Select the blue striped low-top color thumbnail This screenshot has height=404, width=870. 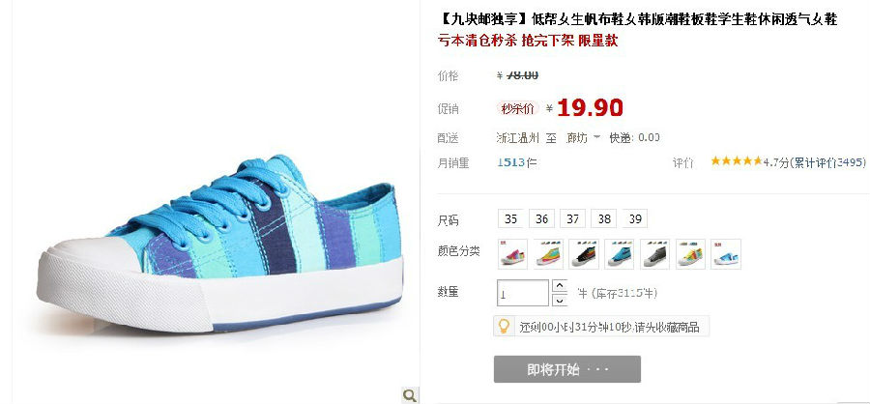[x=726, y=254]
